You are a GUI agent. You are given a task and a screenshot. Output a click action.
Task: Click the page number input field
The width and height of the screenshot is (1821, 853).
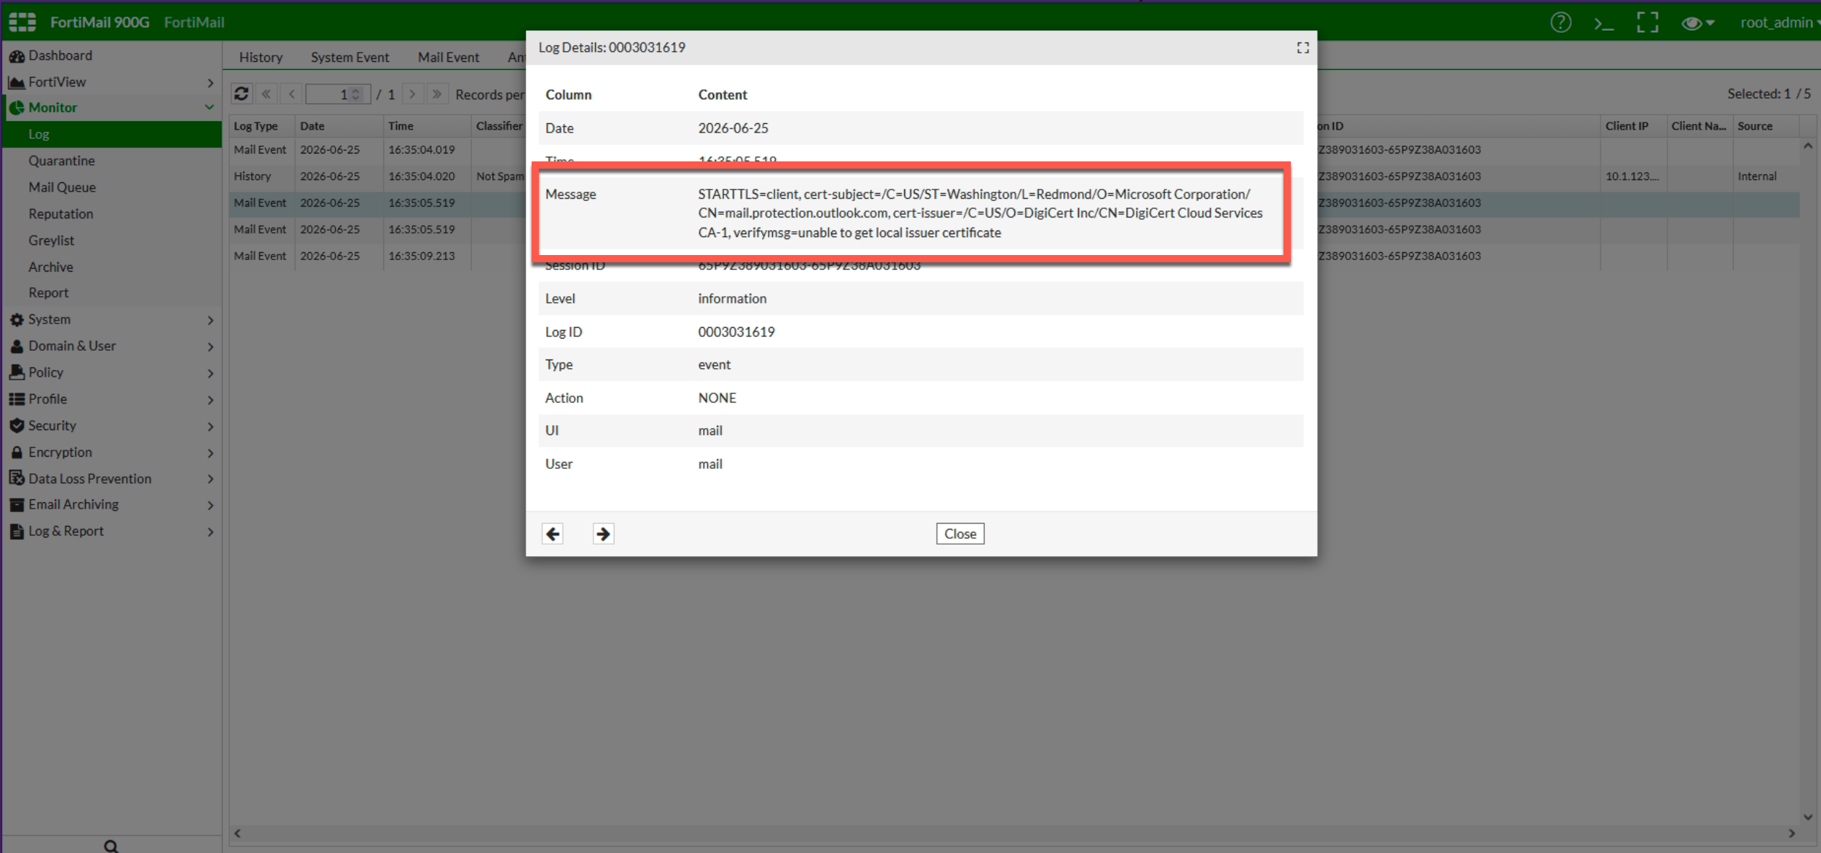338,94
